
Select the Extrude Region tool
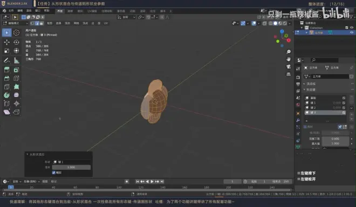click(6, 70)
